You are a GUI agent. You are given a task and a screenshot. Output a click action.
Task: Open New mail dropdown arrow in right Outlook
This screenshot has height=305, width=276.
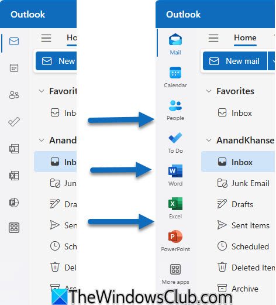(271, 61)
